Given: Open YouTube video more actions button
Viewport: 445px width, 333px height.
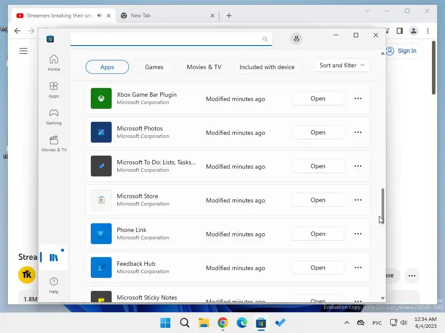Looking at the screenshot, I should (x=412, y=276).
